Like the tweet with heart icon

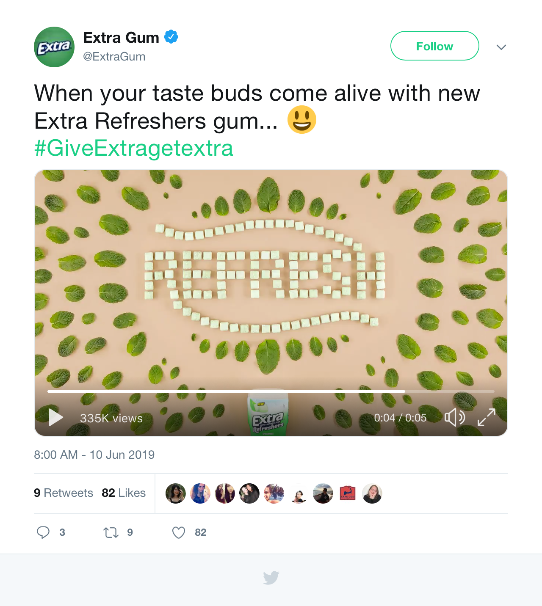tap(179, 532)
